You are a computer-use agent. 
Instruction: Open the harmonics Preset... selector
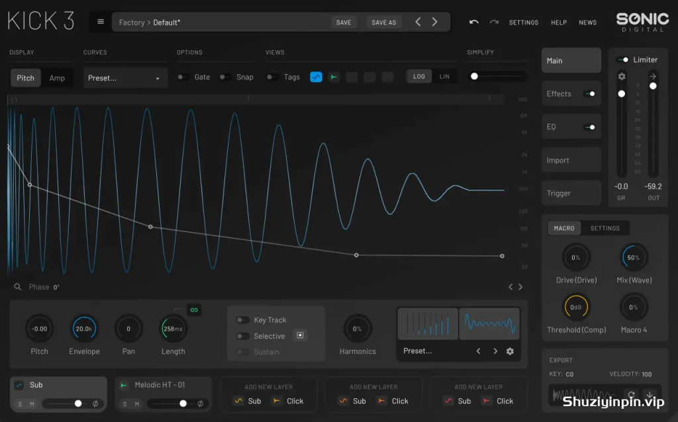pos(418,351)
